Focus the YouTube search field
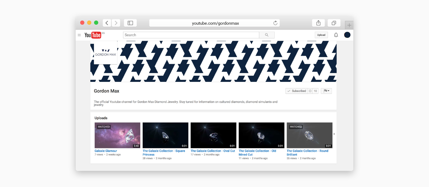429x187 pixels. coord(191,35)
